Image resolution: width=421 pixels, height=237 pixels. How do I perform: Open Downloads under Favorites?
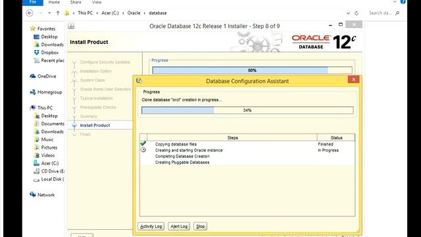click(53, 45)
